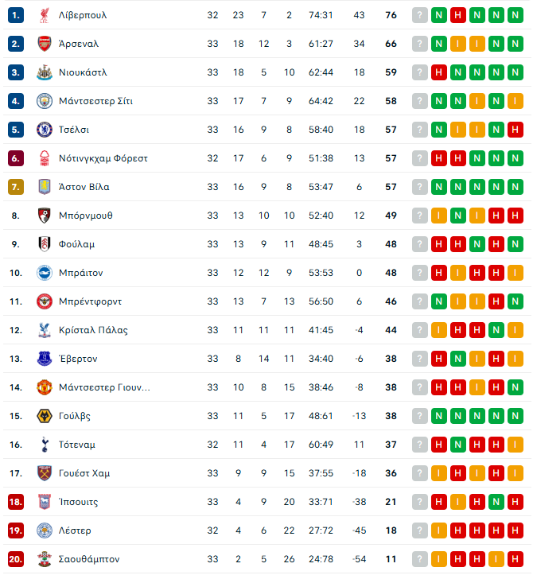Open the Λέστερ team link
Image resolution: width=533 pixels, height=579 pixels.
click(x=75, y=530)
